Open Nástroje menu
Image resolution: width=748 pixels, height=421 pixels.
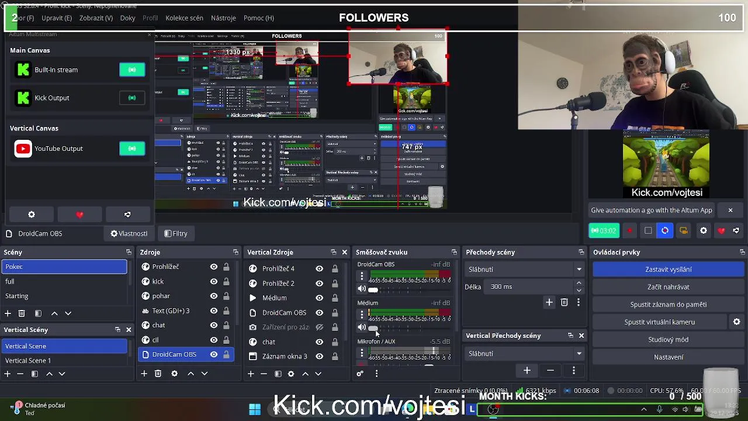point(223,18)
